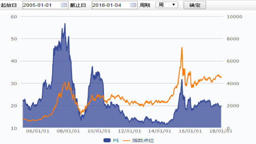
Task: Toggle PE series in chart legend
Action: pyautogui.click(x=111, y=140)
